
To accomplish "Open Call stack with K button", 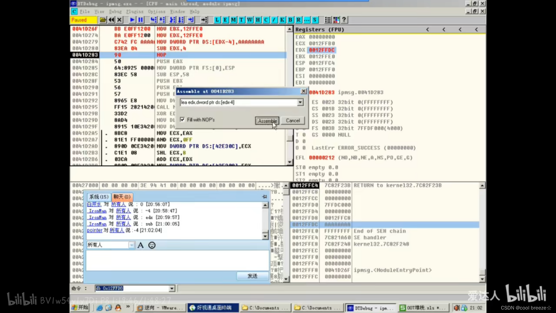I will pyautogui.click(x=282, y=20).
